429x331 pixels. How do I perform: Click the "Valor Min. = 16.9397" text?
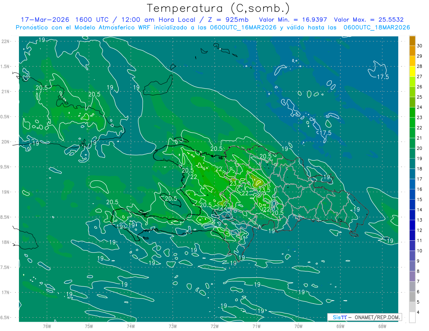(293, 20)
